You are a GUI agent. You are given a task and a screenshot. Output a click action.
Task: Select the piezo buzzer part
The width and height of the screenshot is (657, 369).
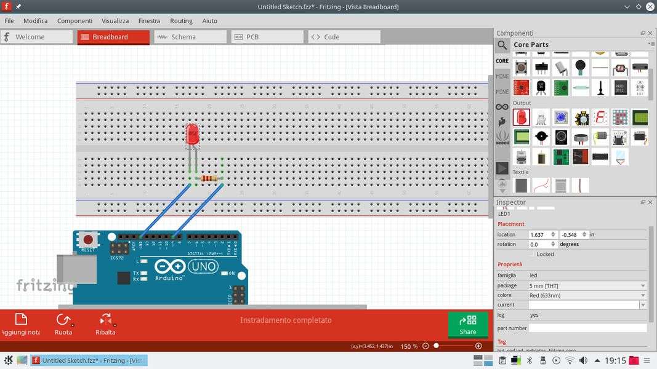[541, 137]
